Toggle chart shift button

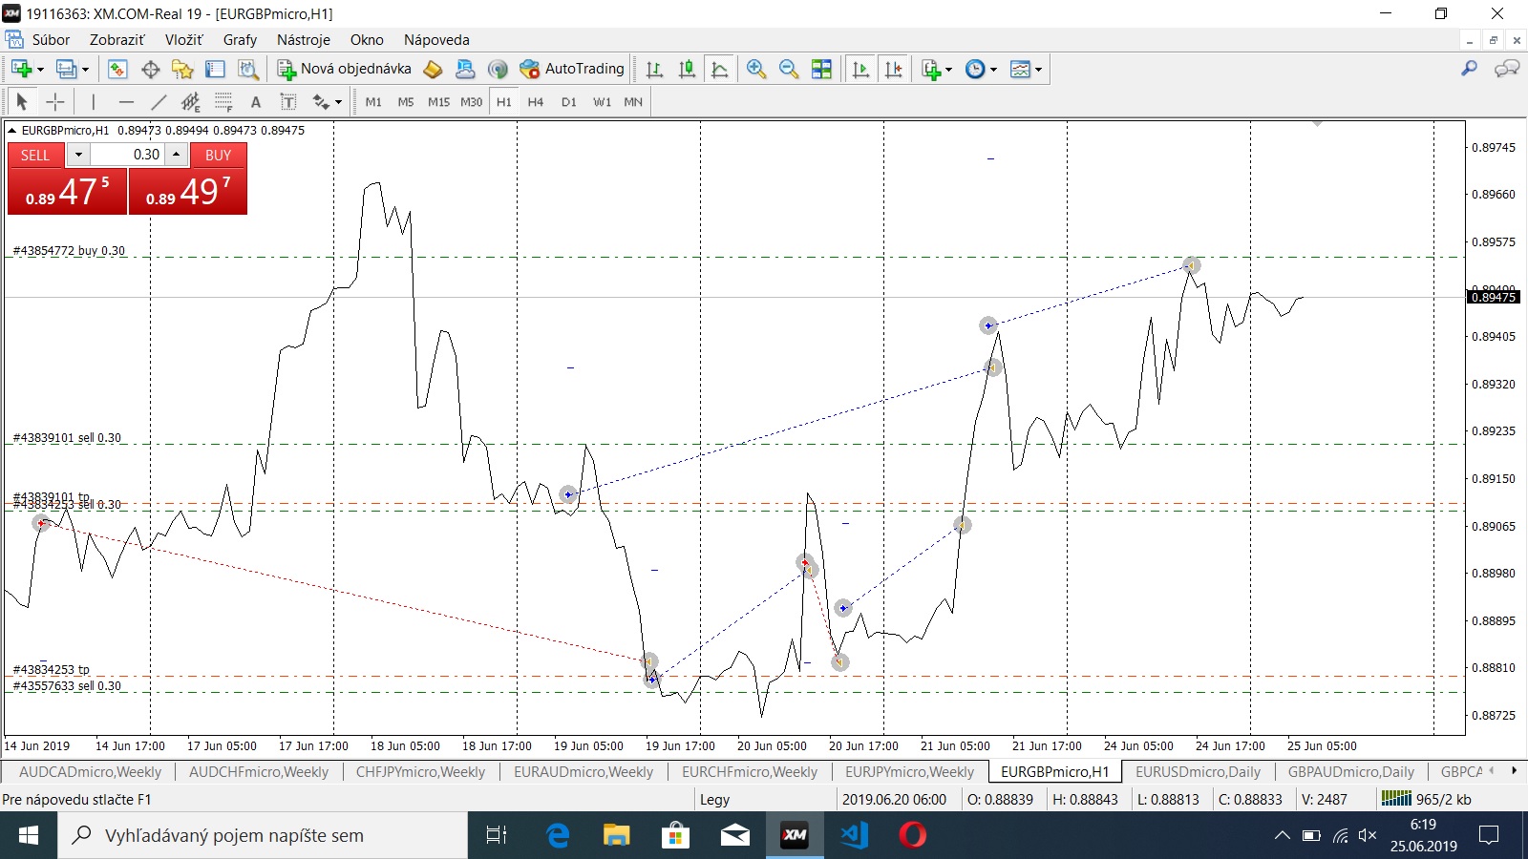(893, 69)
